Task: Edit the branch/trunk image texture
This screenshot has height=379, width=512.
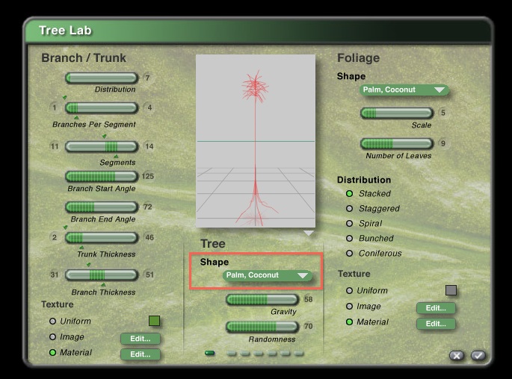Action: click(x=141, y=339)
